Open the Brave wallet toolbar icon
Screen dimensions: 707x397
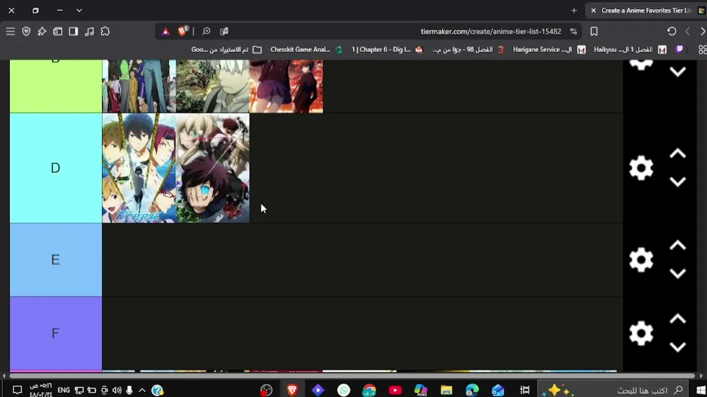pos(57,31)
